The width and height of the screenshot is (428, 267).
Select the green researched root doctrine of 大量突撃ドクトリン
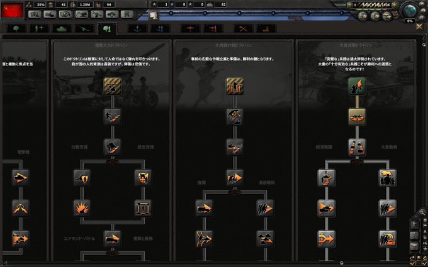pyautogui.click(x=357, y=86)
